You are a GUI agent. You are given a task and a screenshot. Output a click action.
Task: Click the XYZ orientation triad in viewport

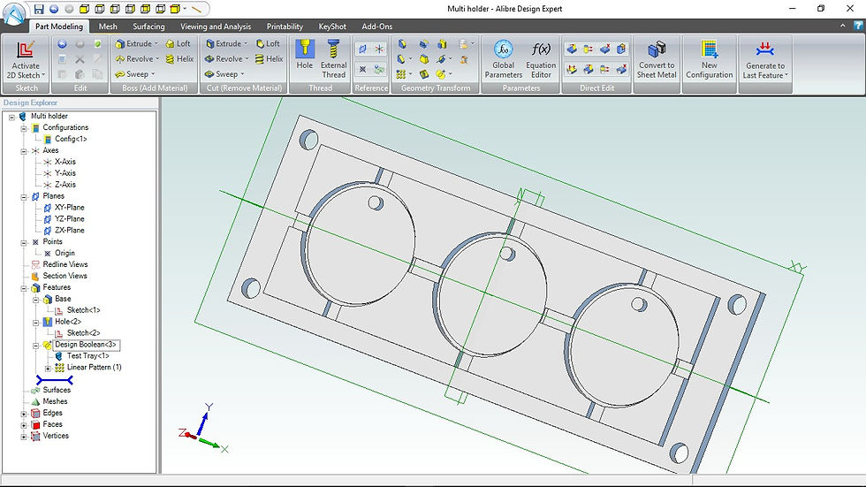(x=202, y=429)
